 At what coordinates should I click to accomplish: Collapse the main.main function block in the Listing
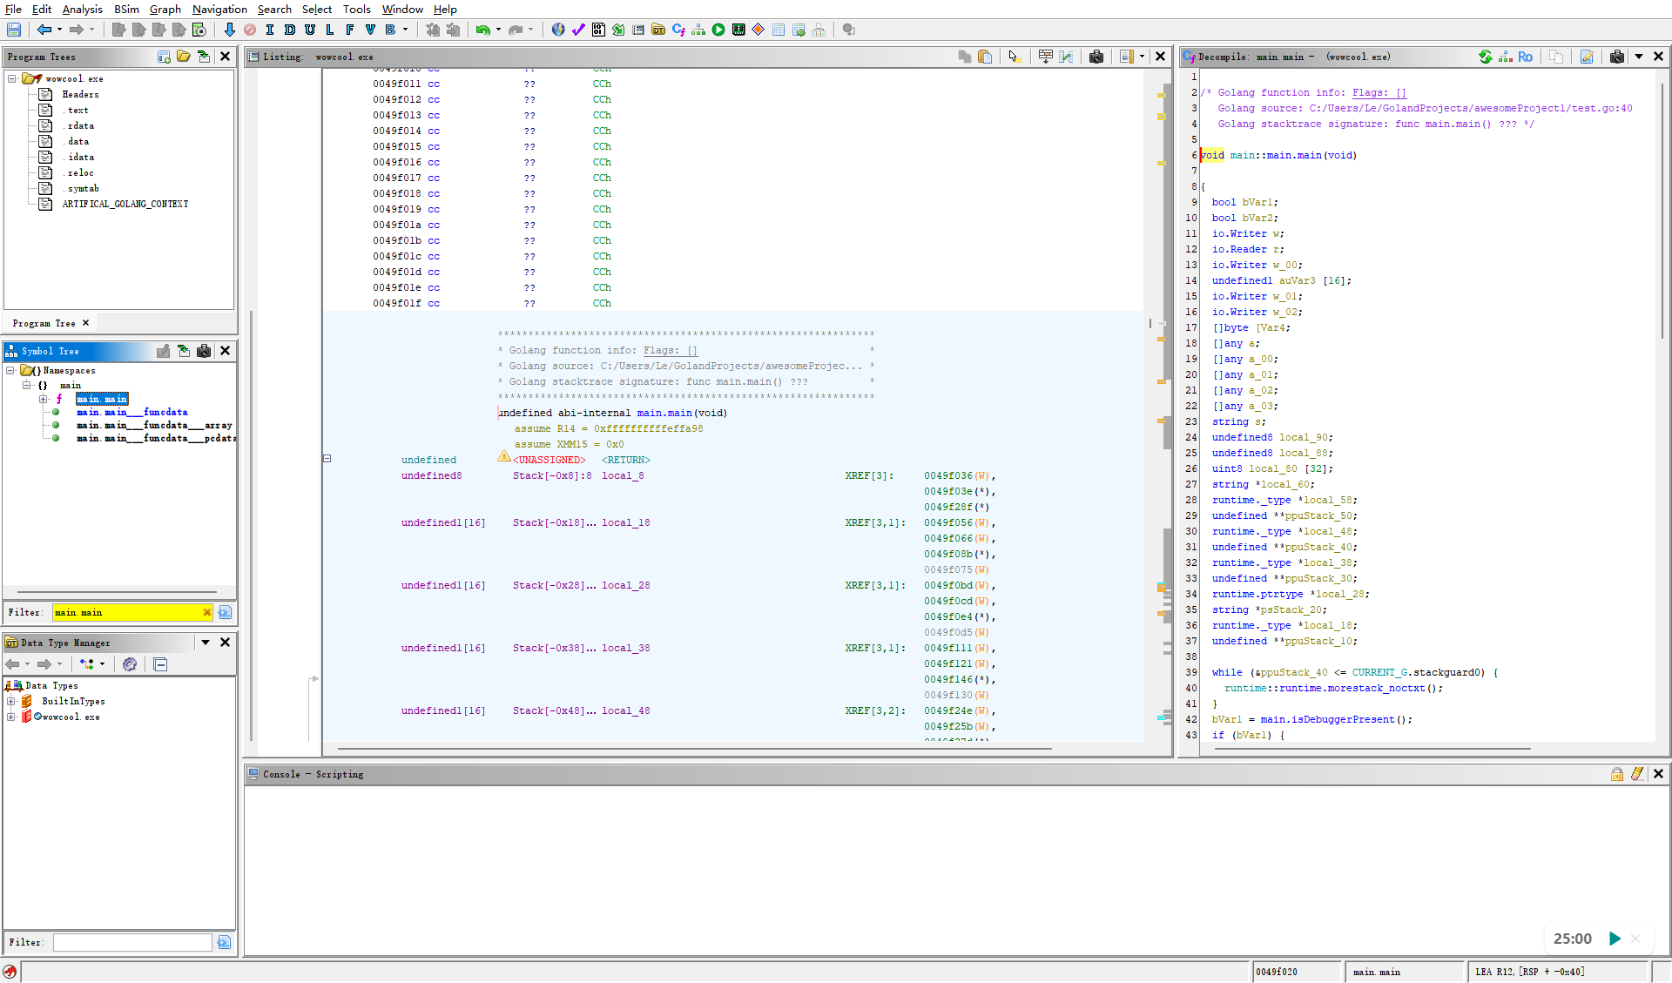327,458
